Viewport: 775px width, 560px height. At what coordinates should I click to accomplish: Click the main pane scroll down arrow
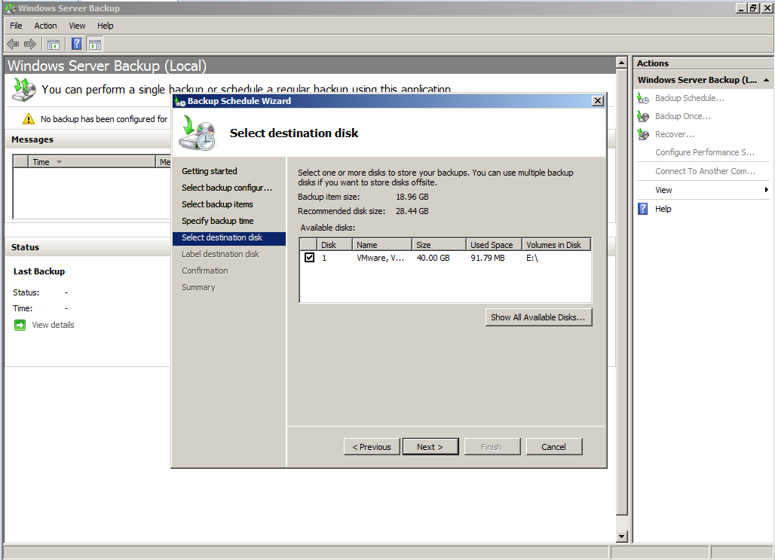[x=622, y=537]
